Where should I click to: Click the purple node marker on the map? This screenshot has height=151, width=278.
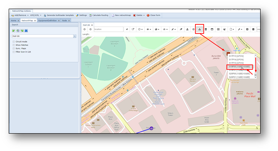151,128
